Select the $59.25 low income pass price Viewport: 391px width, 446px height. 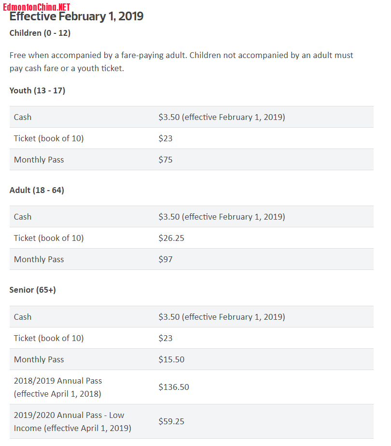click(x=171, y=421)
